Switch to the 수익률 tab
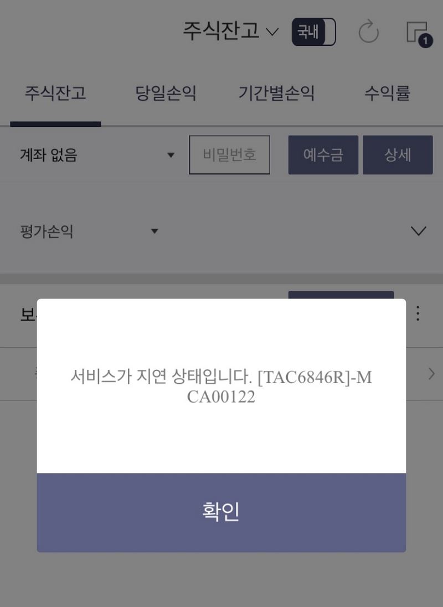 coord(387,93)
